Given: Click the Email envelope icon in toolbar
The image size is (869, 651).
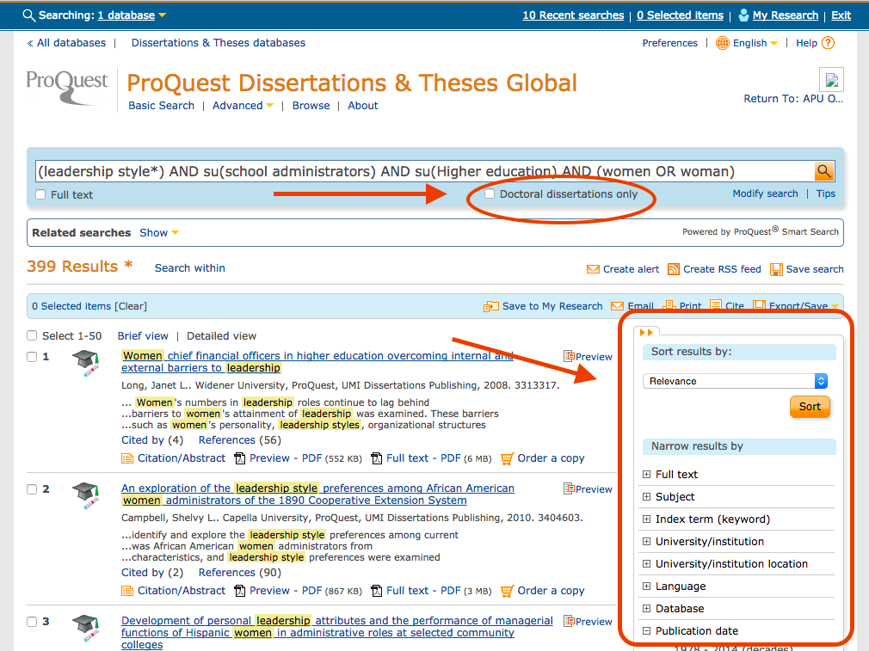Looking at the screenshot, I should pos(617,306).
